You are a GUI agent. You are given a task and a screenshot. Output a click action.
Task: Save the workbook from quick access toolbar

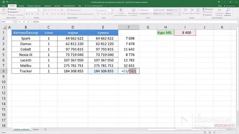click(x=3, y=2)
